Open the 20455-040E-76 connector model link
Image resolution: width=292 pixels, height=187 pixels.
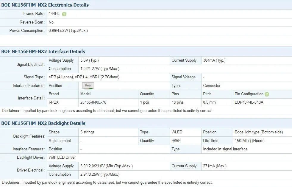[x=93, y=102]
